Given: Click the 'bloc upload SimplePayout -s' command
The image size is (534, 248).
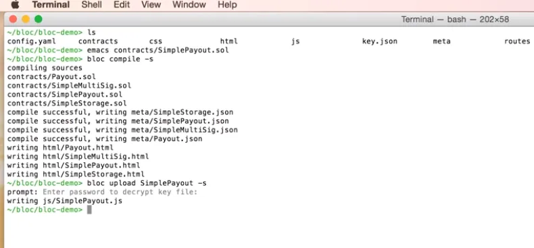Looking at the screenshot, I should [147, 183].
